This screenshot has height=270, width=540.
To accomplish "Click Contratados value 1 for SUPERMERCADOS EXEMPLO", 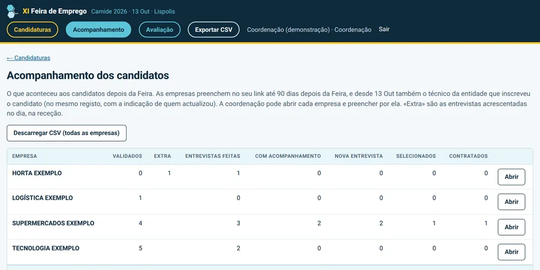I will pyautogui.click(x=486, y=223).
